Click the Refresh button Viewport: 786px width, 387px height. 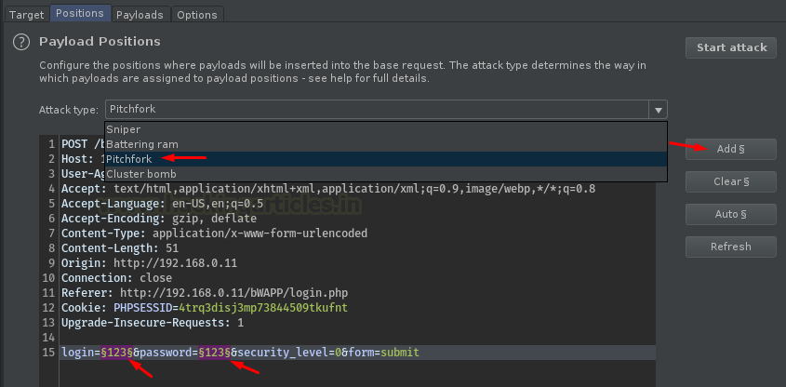tap(731, 247)
